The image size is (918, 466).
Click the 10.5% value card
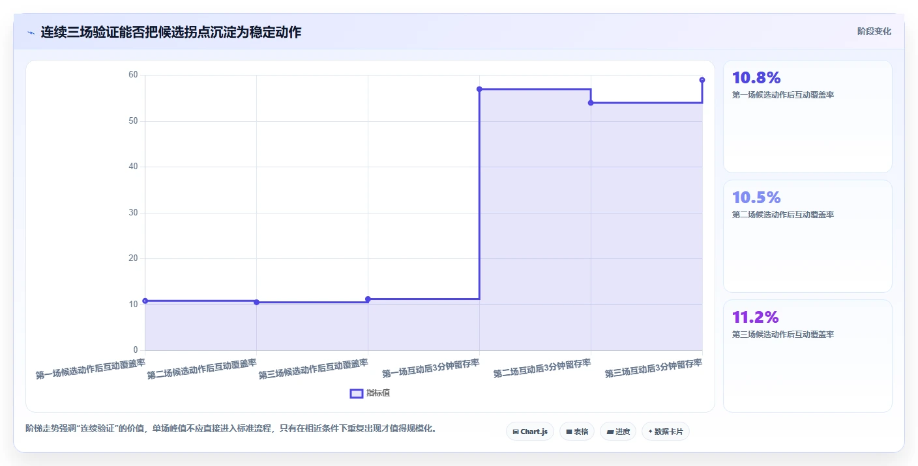(807, 236)
